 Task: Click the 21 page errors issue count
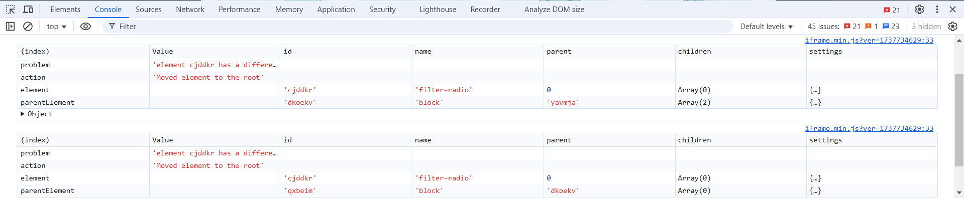[852, 27]
